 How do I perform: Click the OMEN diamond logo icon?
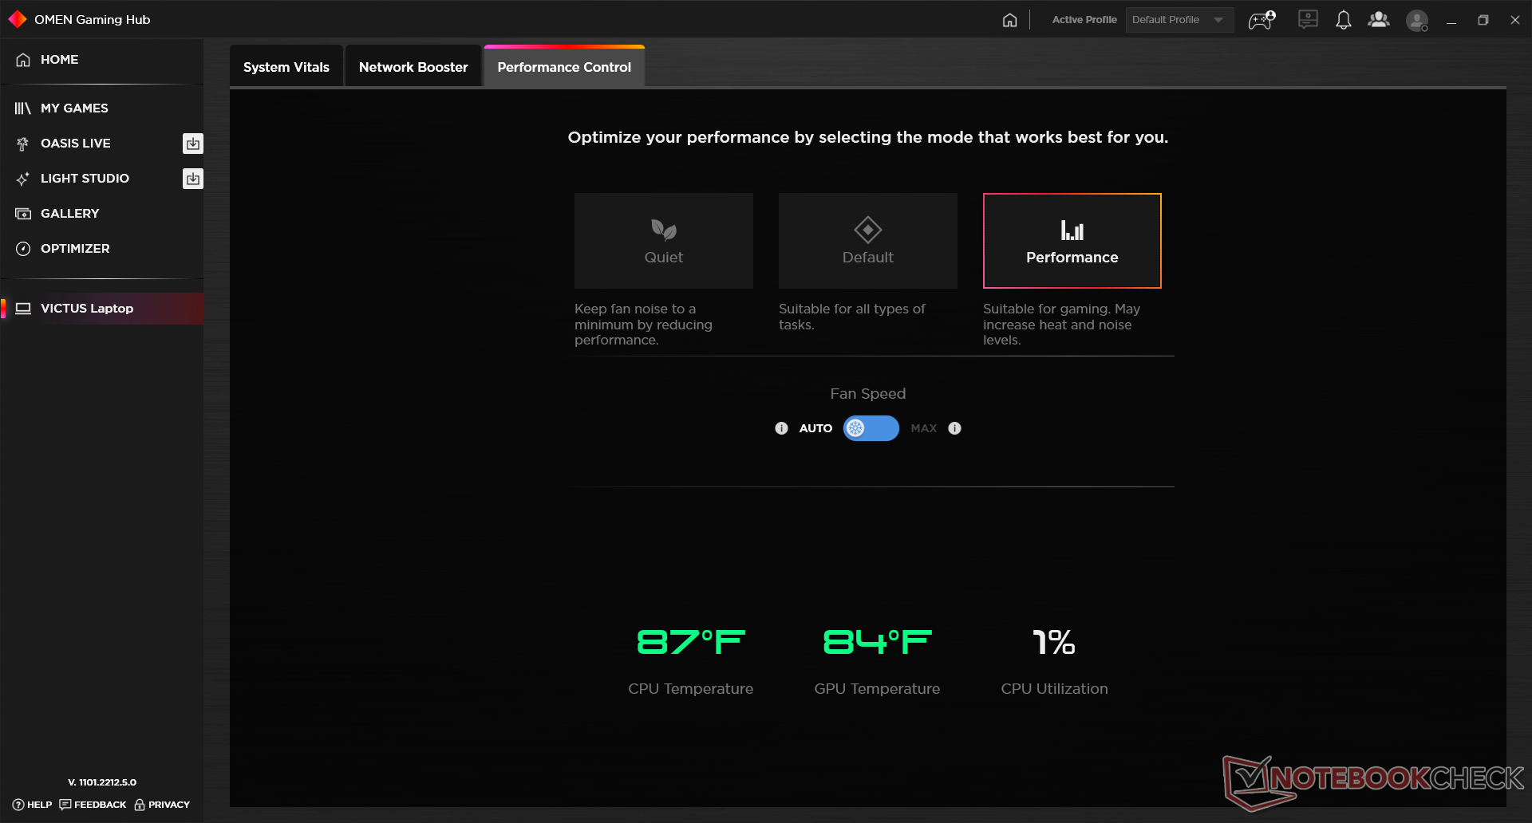17,19
